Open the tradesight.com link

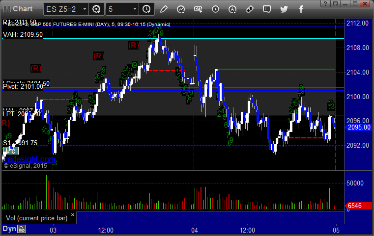click(29, 159)
